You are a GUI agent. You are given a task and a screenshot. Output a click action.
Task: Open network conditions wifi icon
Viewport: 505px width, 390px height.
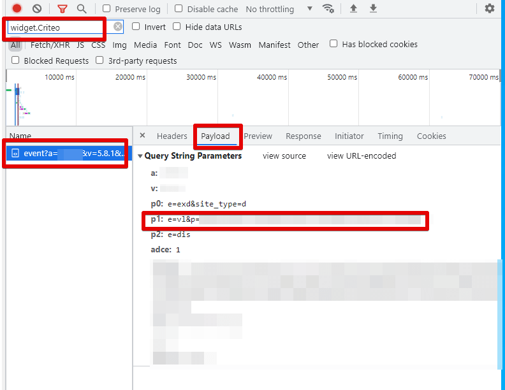tap(328, 9)
